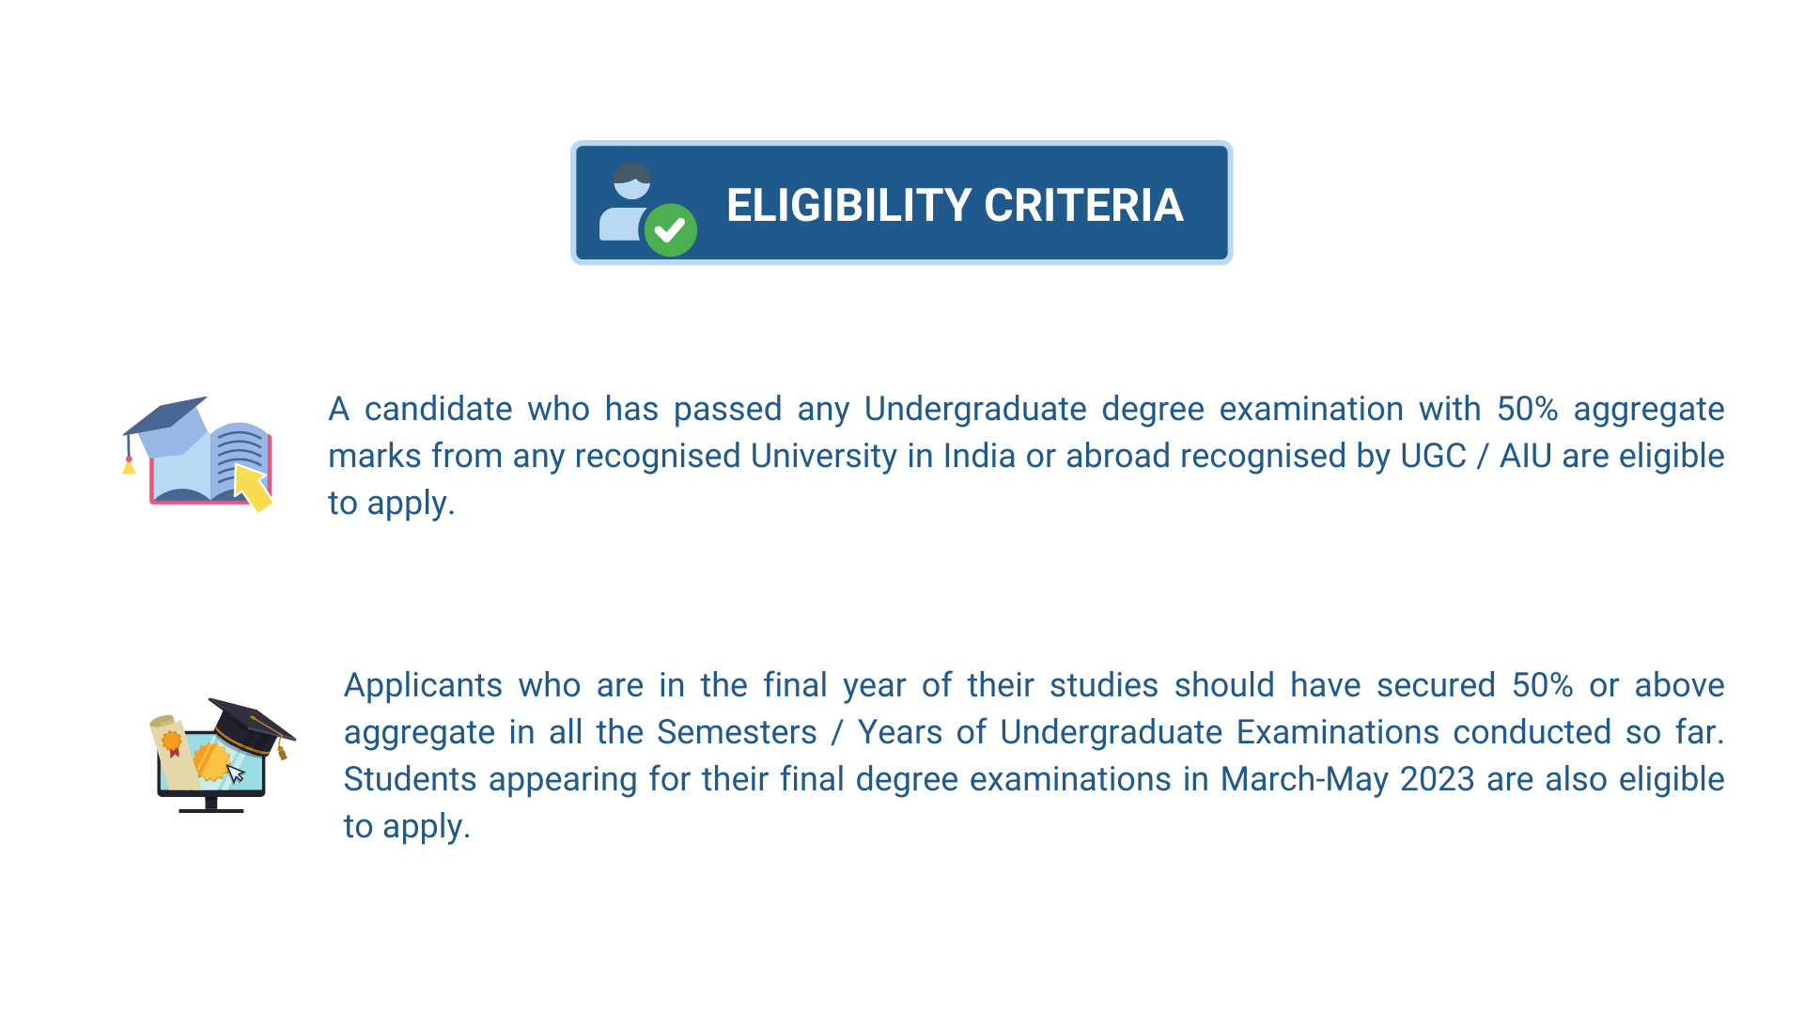1804x1015 pixels.
Task: Click the graduation cap and book icon
Action: pyautogui.click(x=197, y=454)
